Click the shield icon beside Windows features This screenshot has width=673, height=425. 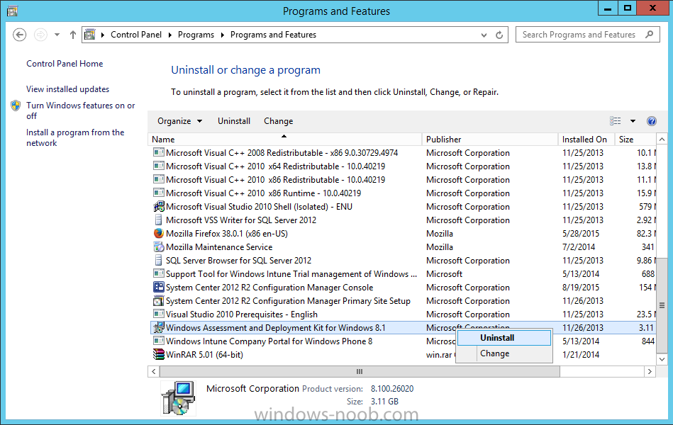(16, 106)
